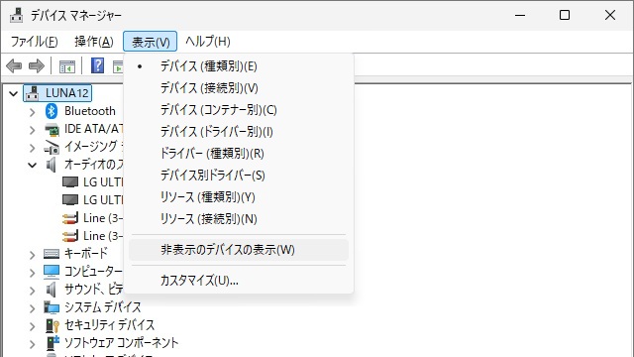This screenshot has height=357, width=634.
Task: Expand the システム デバイス category
Action: [x=33, y=308]
